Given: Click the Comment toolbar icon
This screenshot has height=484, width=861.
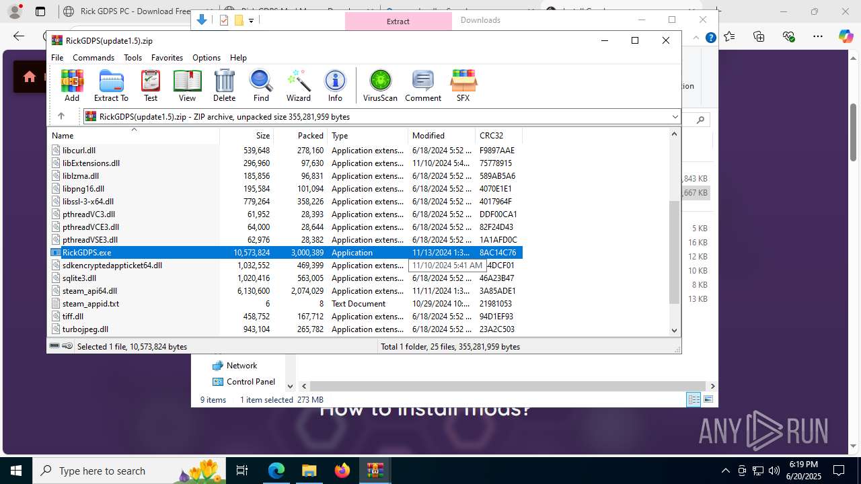Looking at the screenshot, I should [423, 85].
